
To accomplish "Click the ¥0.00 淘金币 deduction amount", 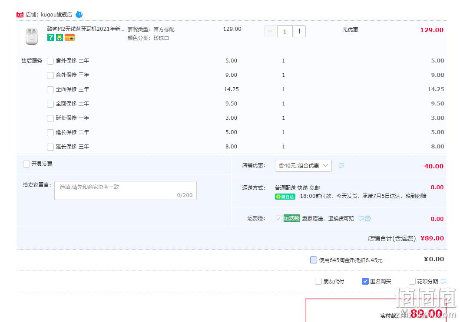I will pyautogui.click(x=434, y=259).
